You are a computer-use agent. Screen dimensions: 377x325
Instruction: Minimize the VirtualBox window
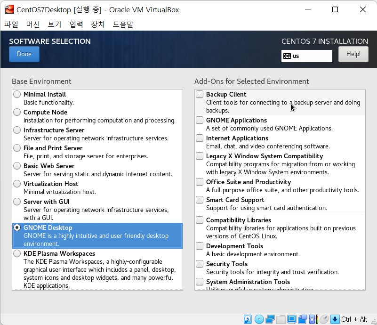tap(308, 9)
